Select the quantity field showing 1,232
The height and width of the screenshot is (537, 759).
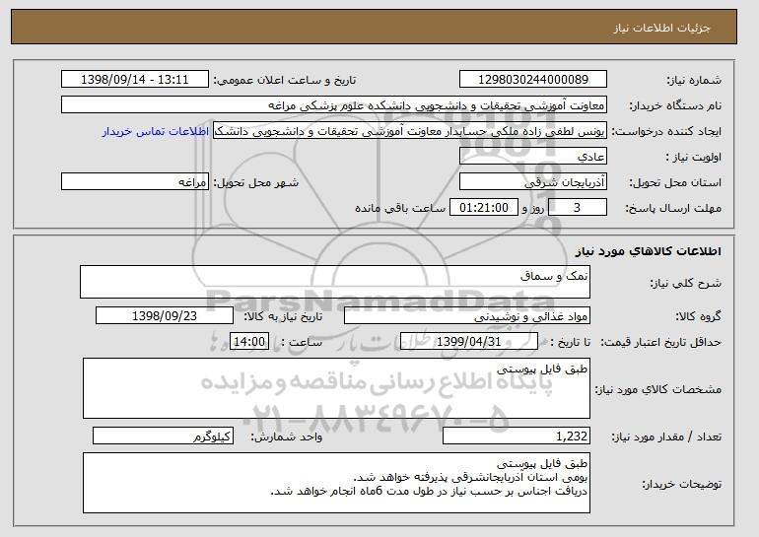pyautogui.click(x=517, y=436)
